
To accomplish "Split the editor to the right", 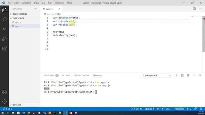I will coord(194,9).
